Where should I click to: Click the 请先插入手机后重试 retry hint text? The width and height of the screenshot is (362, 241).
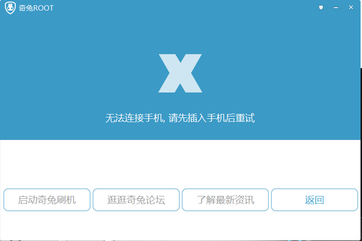(211, 118)
